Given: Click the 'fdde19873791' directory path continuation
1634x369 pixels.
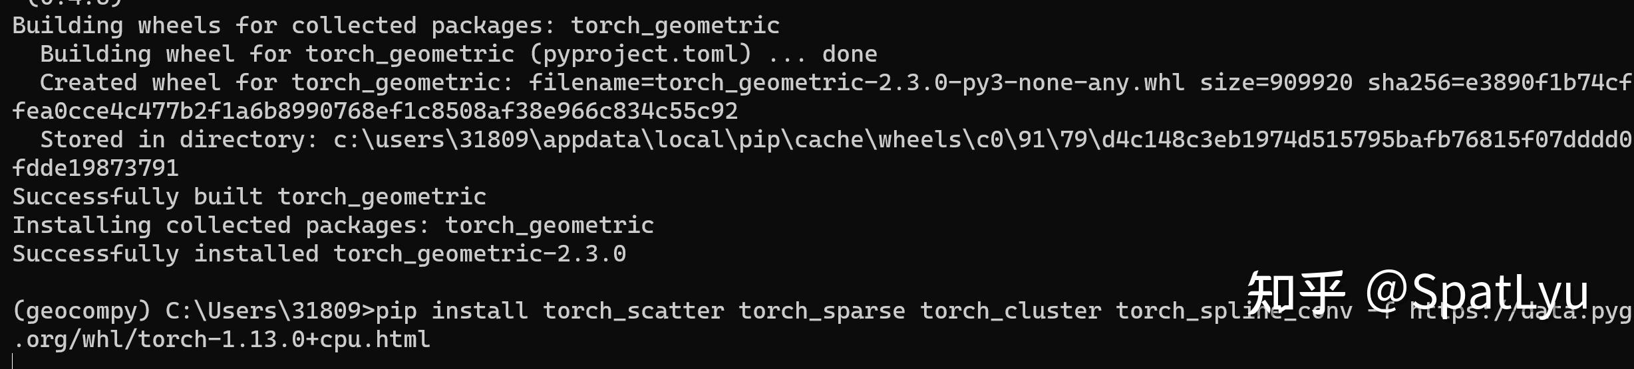Looking at the screenshot, I should click(96, 169).
